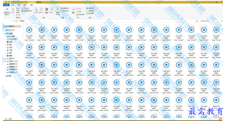Click Pin to Quick Access pushpin icon
This screenshot has height=121, width=226.
click(7, 9)
